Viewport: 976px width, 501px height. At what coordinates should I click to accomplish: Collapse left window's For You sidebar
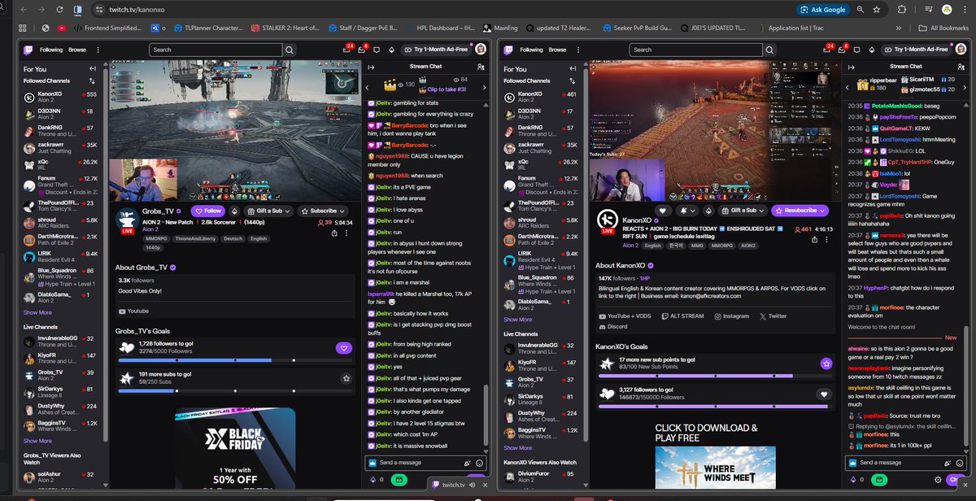tap(93, 69)
